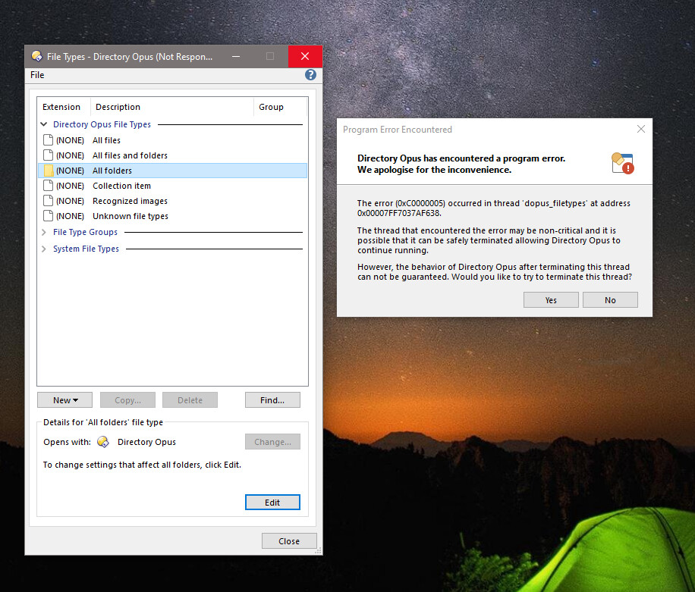Click "Details for 'All folders' file type" label
Image resolution: width=695 pixels, height=592 pixels.
103,422
